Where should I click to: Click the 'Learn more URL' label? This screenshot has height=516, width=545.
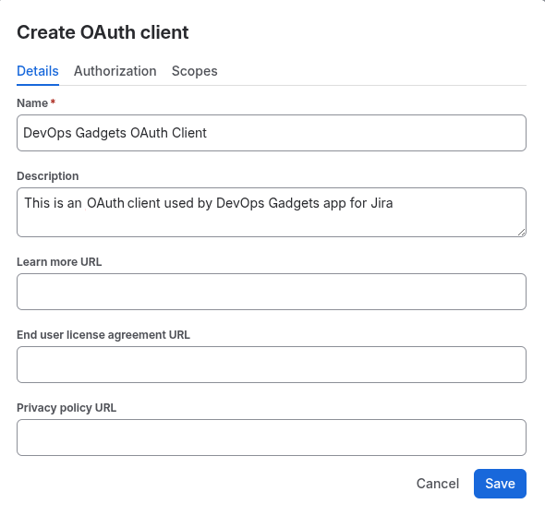coord(59,262)
